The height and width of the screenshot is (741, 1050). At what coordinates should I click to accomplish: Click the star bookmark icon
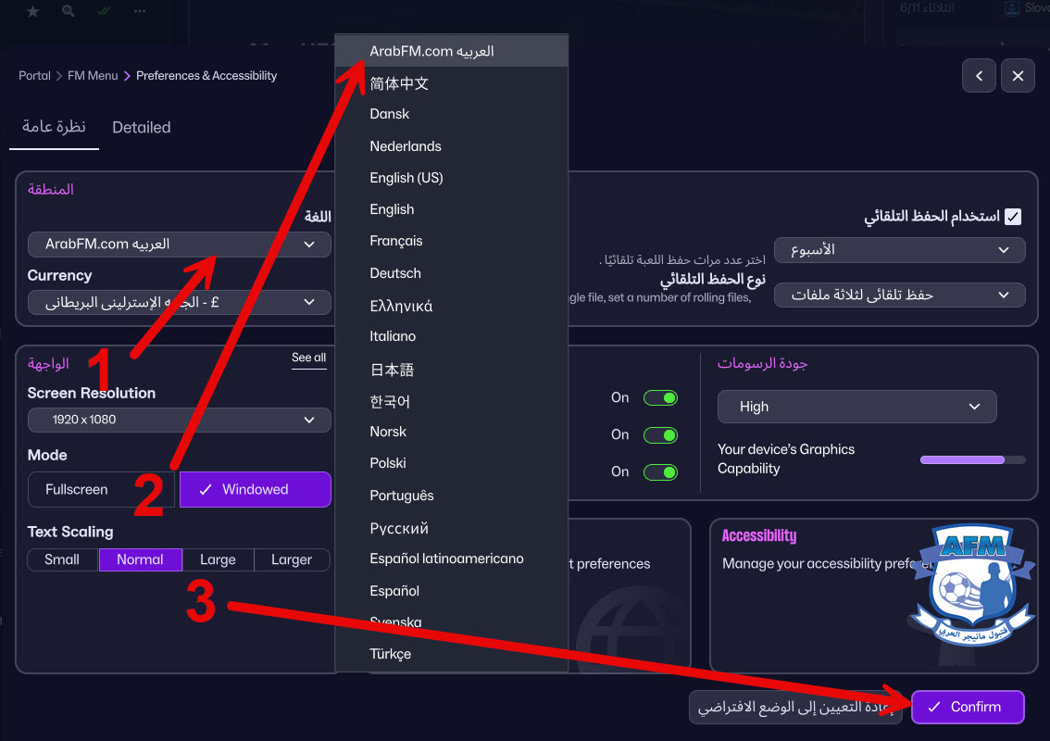point(33,11)
